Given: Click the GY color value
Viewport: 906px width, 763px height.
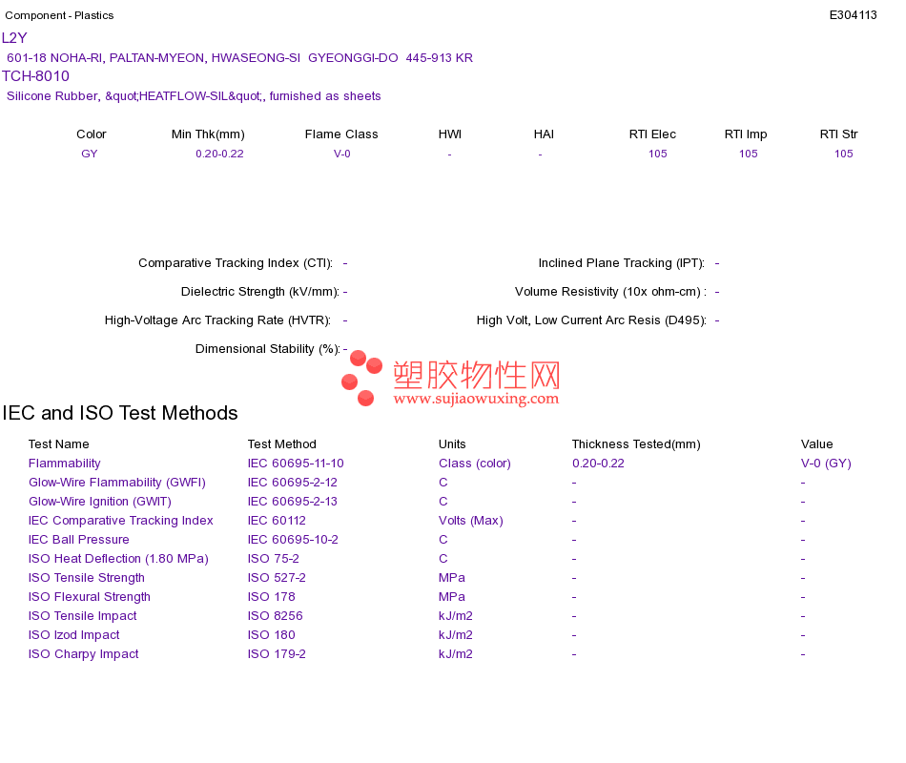Looking at the screenshot, I should (x=89, y=154).
